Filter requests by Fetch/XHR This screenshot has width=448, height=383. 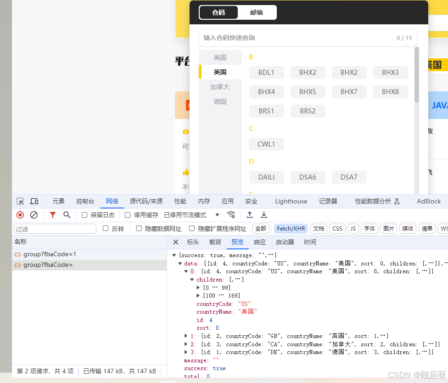coord(291,229)
